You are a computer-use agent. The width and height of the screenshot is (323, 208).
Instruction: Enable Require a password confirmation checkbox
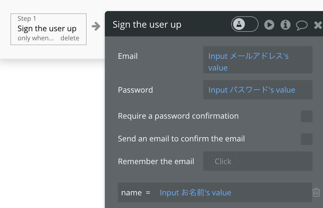coord(306,116)
